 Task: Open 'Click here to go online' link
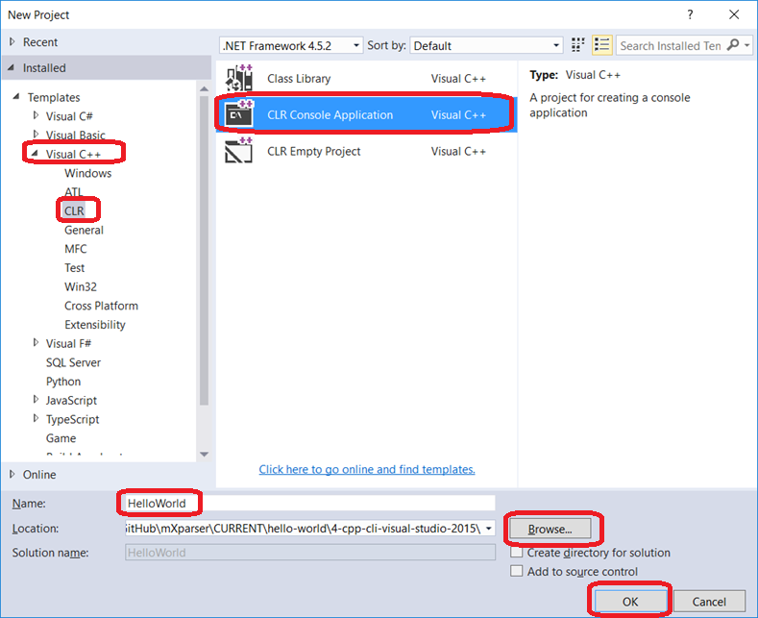[367, 469]
